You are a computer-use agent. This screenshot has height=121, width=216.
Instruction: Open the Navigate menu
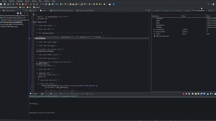click(x=20, y=1)
